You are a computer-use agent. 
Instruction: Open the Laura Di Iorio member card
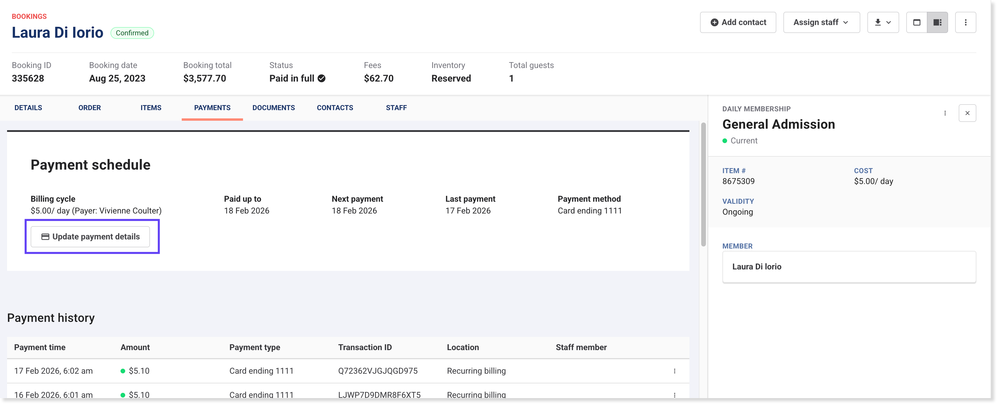[849, 266]
